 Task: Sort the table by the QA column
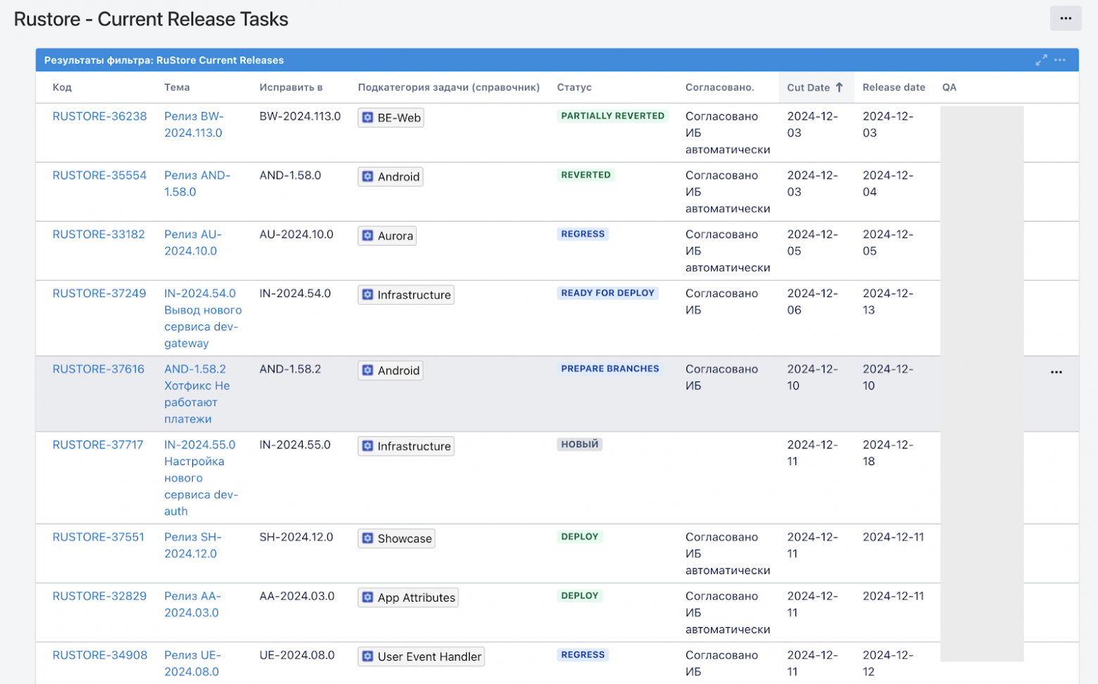[949, 87]
